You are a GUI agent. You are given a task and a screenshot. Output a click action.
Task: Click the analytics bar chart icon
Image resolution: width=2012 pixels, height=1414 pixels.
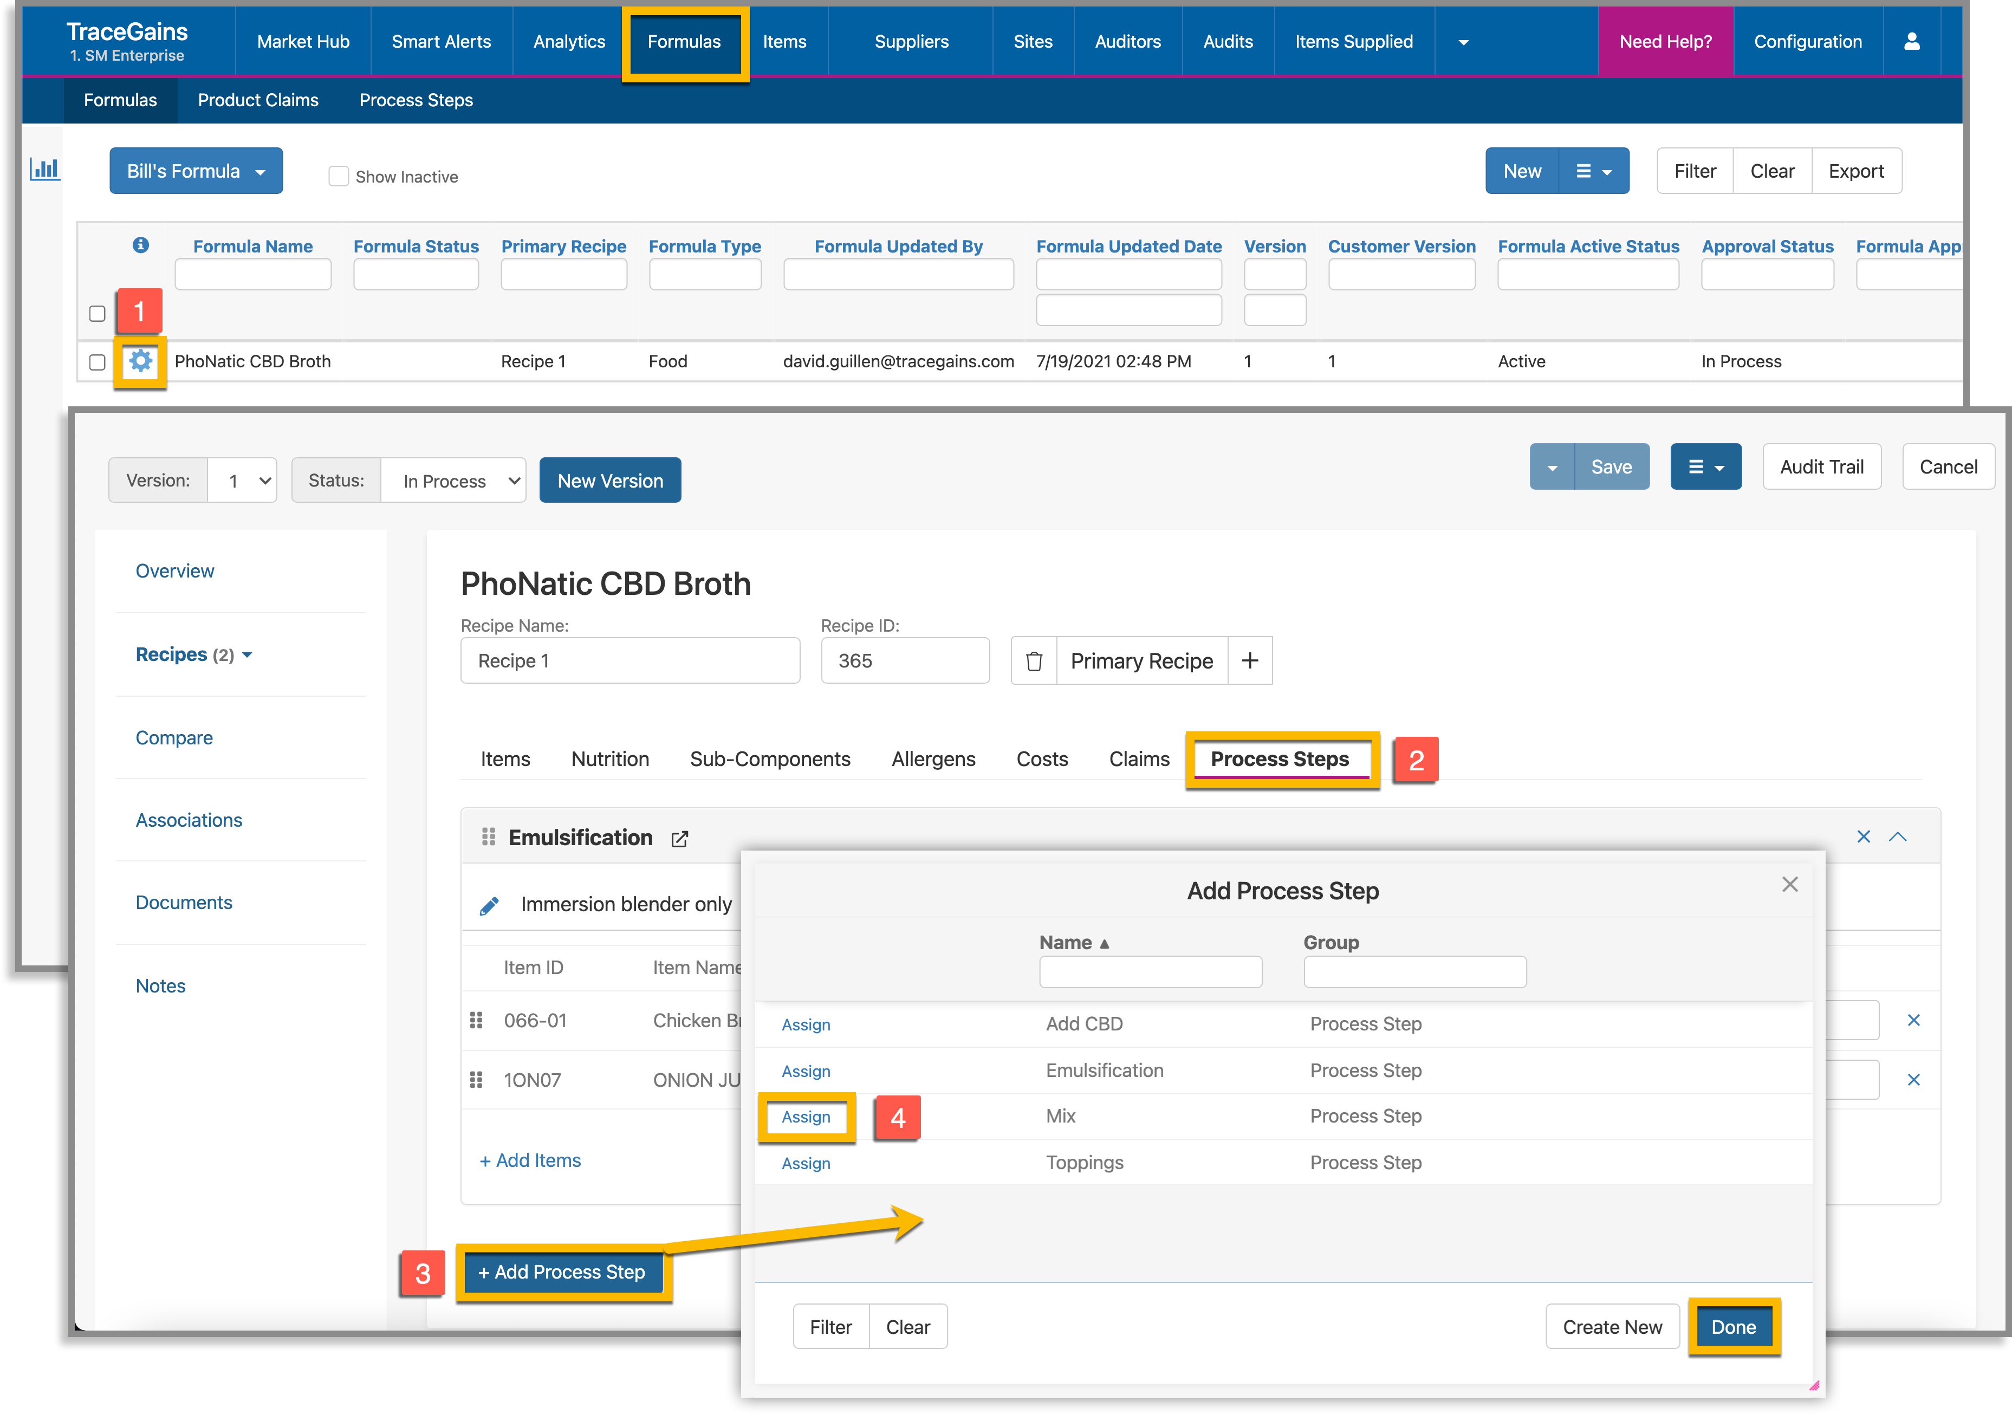click(x=44, y=168)
